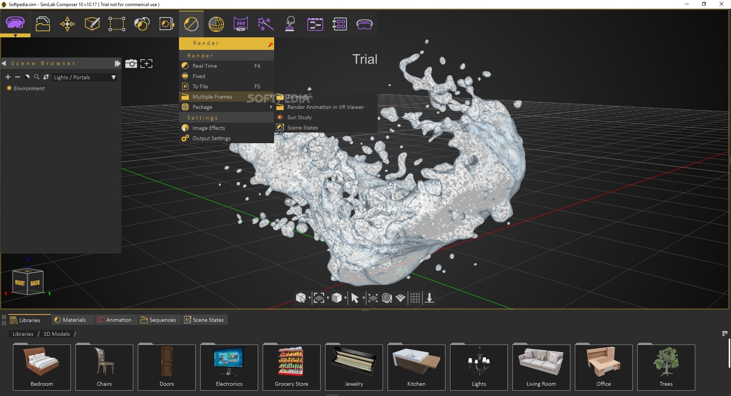Click the half-shaded circle icon in Scene Browser
This screenshot has width=731, height=396.
[x=27, y=77]
